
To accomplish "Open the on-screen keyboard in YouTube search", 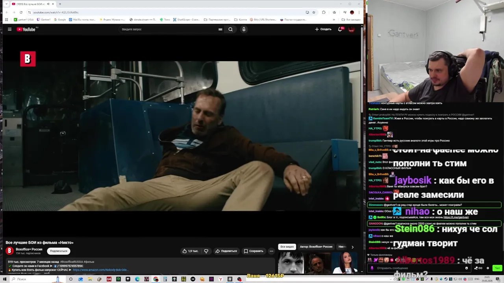I will pos(220,29).
